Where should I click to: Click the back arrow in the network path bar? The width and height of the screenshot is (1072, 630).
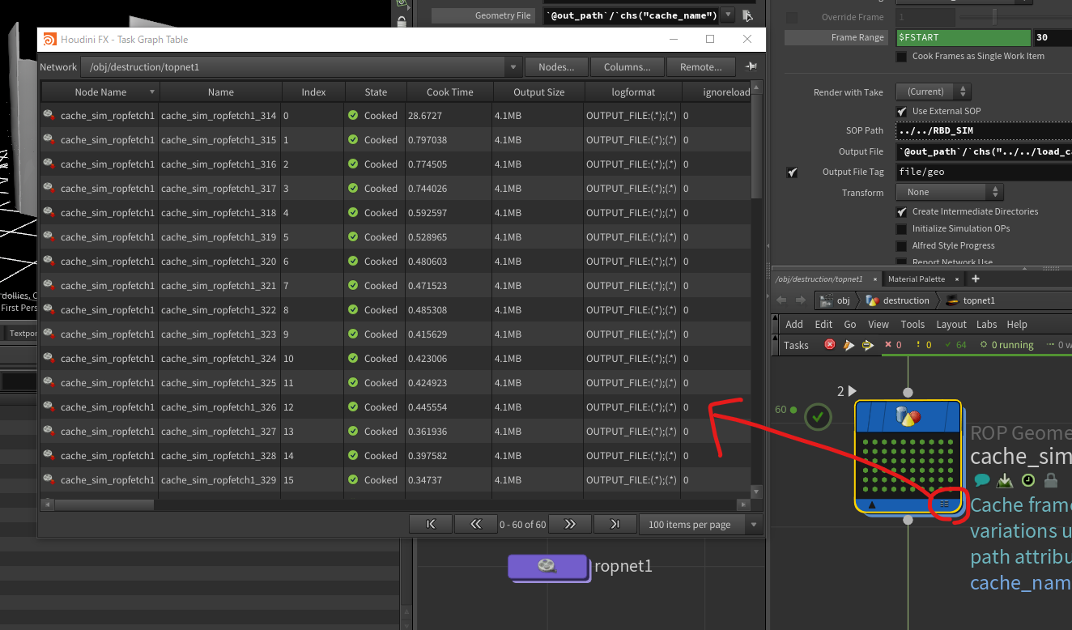(781, 300)
